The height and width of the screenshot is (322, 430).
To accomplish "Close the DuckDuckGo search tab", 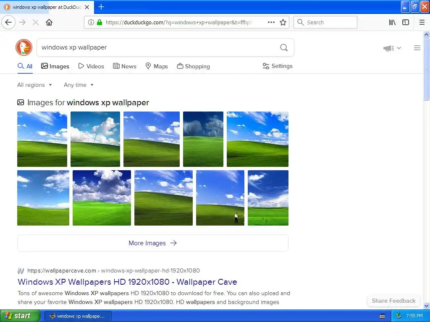I will pyautogui.click(x=87, y=7).
